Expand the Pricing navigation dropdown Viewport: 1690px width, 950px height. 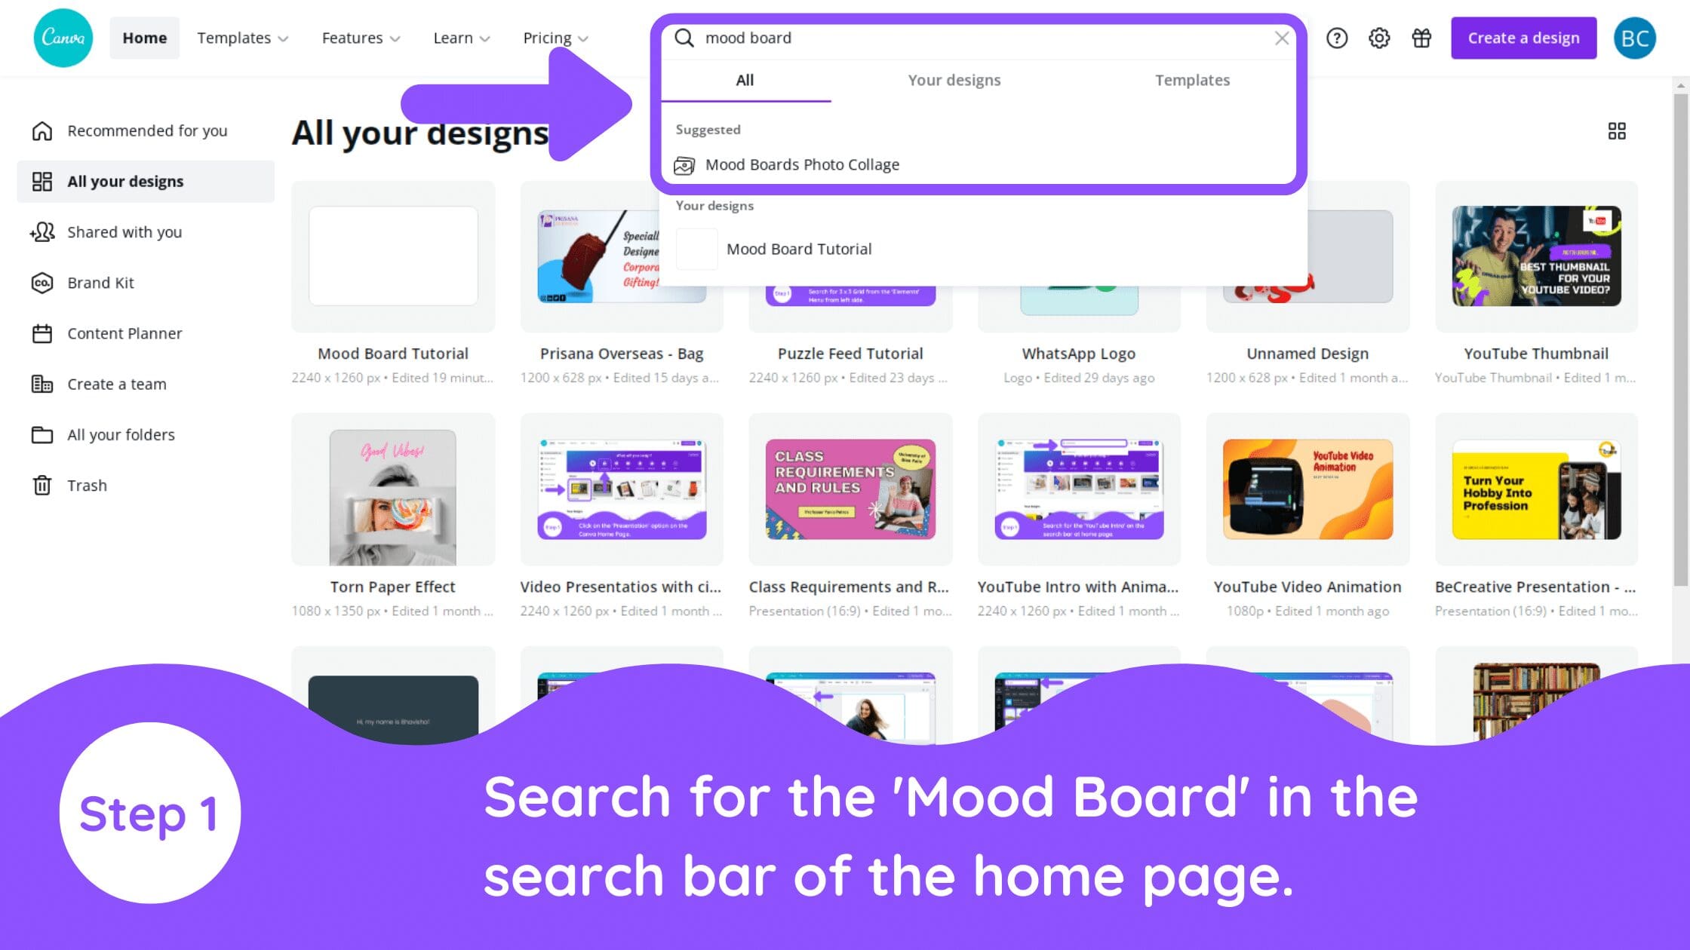click(x=555, y=37)
